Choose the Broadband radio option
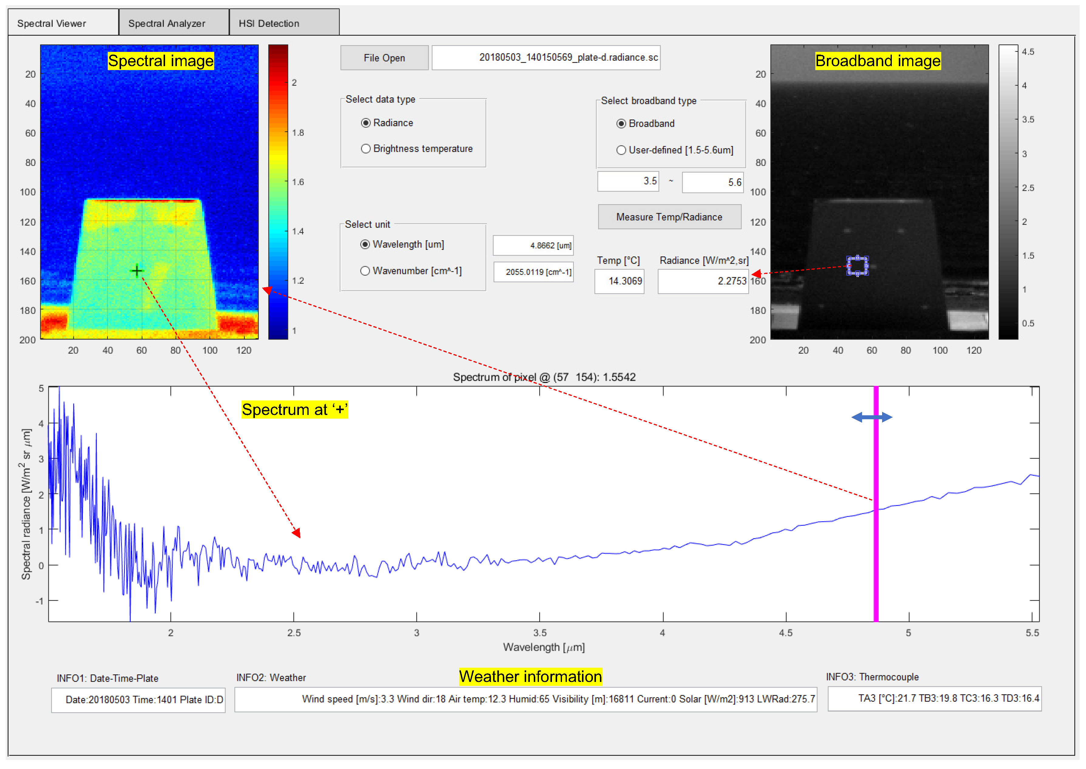This screenshot has width=1086, height=769. 621,123
